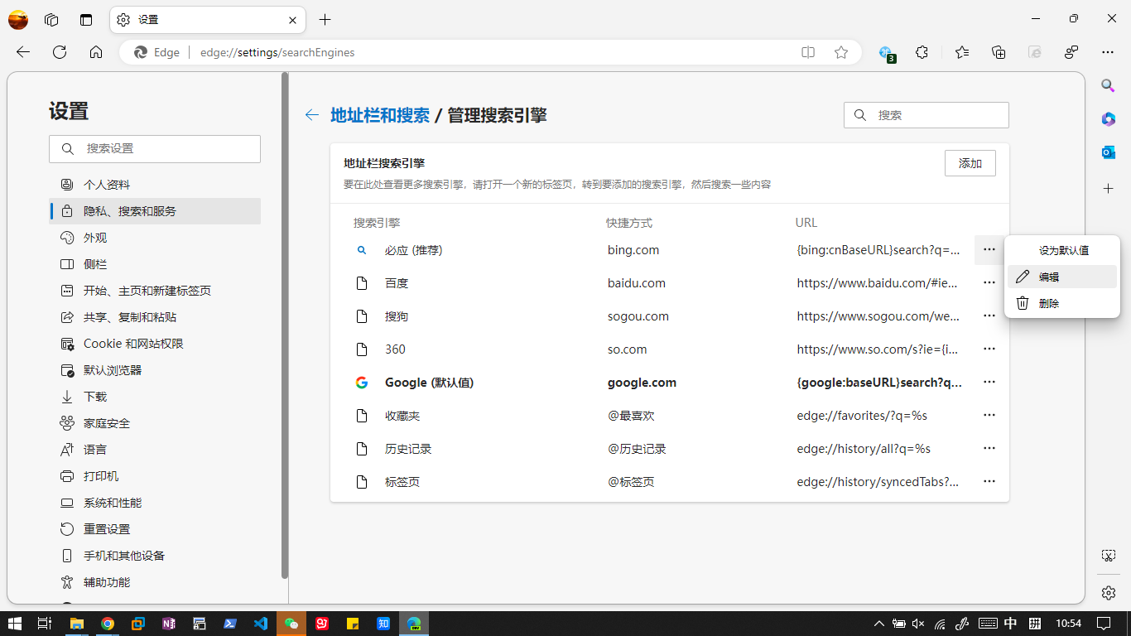Focus the 搜索设置 input field
This screenshot has width=1131, height=636.
155,149
